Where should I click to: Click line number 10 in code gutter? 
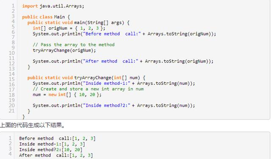pos(12,53)
